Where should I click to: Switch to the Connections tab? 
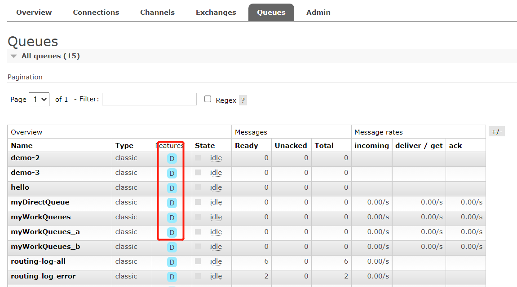tap(96, 13)
